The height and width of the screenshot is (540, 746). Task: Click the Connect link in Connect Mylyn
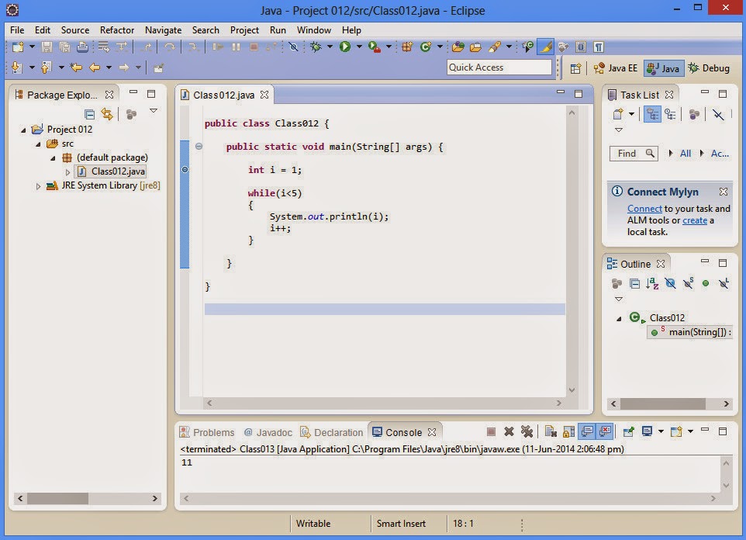pos(644,208)
